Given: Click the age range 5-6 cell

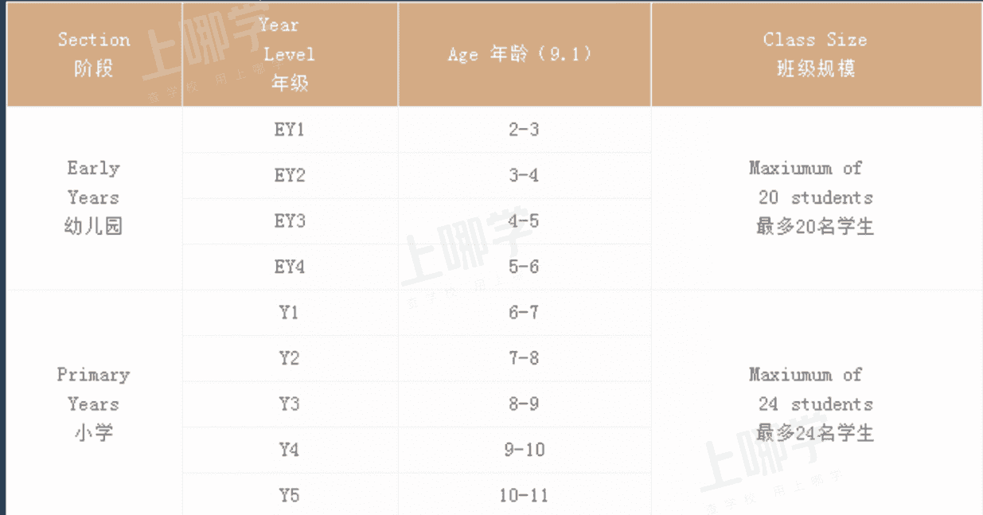Looking at the screenshot, I should (x=525, y=267).
